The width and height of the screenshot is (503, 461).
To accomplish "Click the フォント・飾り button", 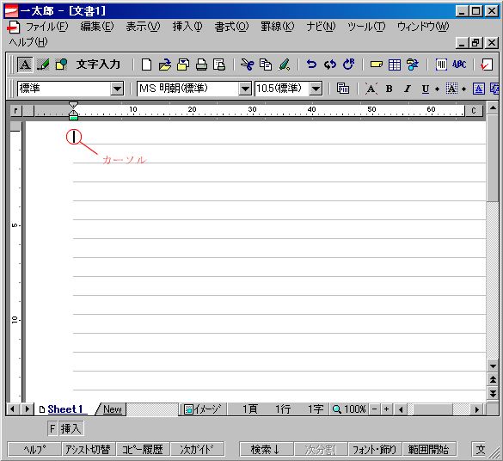I will pos(374,450).
